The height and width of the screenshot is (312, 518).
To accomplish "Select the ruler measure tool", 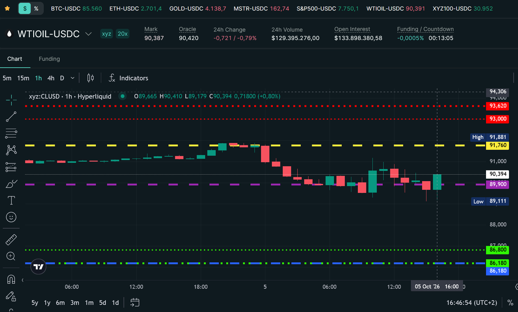I will (x=12, y=240).
